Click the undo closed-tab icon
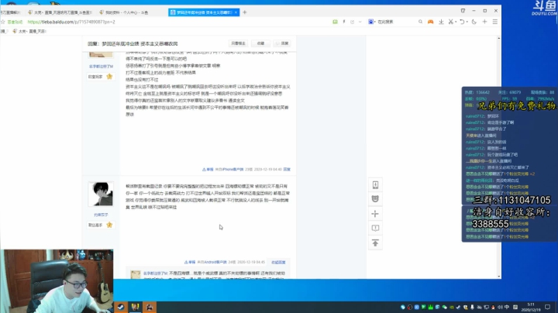The width and height of the screenshot is (558, 313). pyautogui.click(x=462, y=22)
